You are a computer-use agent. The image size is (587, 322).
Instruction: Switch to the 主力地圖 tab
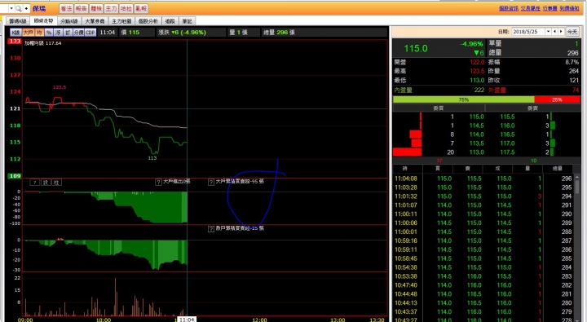[x=121, y=21]
